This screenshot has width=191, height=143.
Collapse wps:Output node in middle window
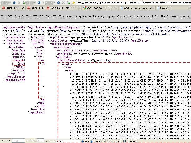coord(32,47)
